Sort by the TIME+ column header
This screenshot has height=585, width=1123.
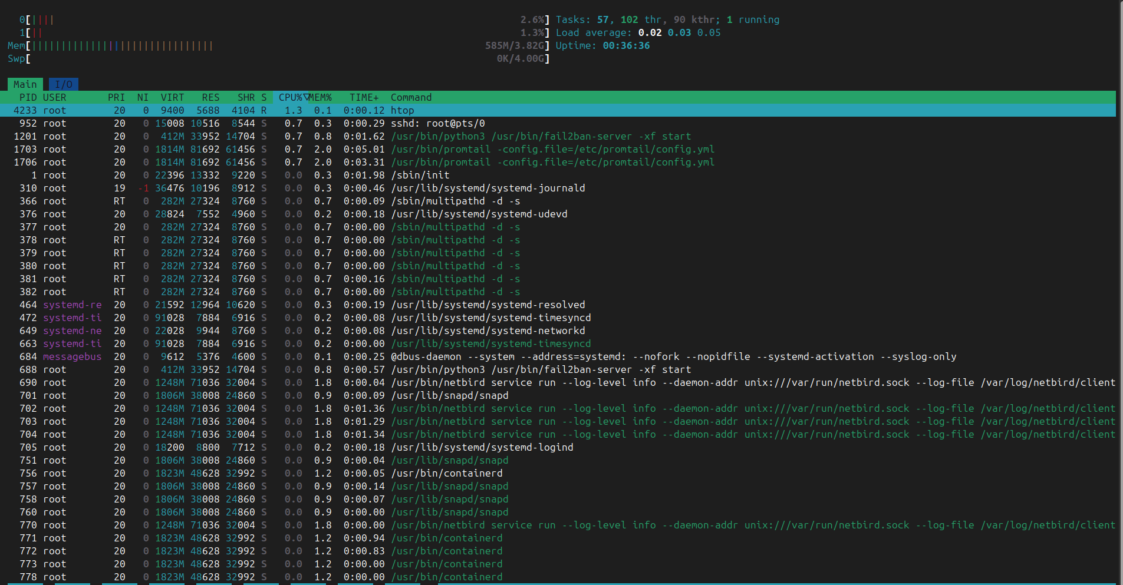[364, 97]
